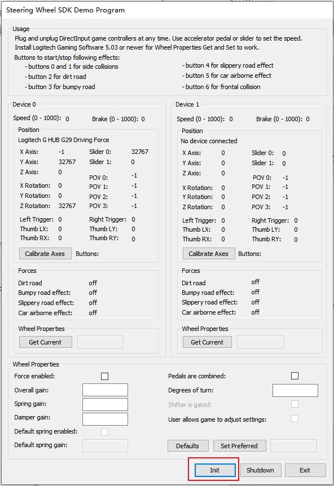The height and width of the screenshot is (486, 334).
Task: Click the 'No device connected' text
Action: (209, 141)
